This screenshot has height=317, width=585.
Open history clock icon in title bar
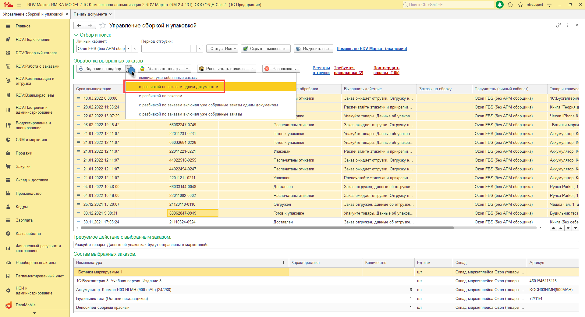click(x=510, y=5)
